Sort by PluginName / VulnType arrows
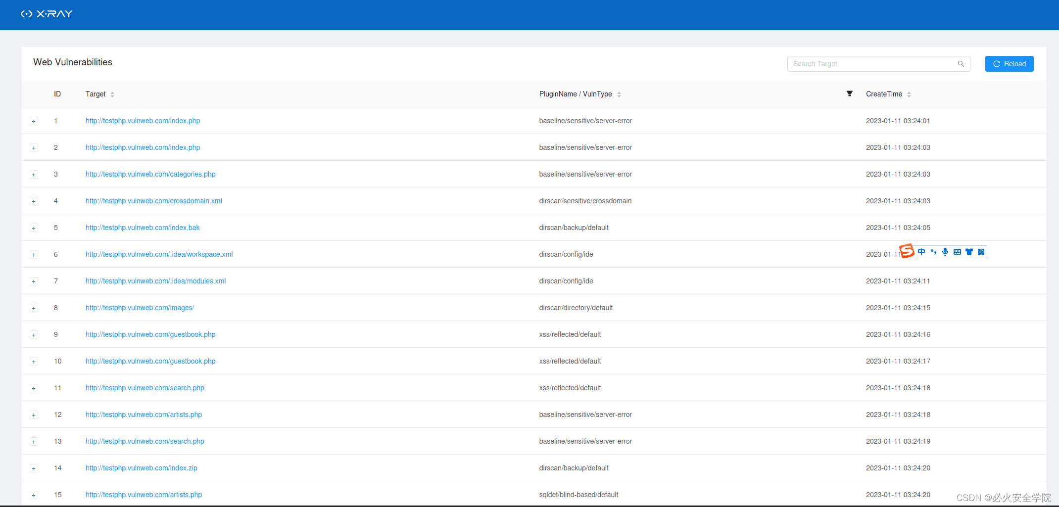 [619, 94]
